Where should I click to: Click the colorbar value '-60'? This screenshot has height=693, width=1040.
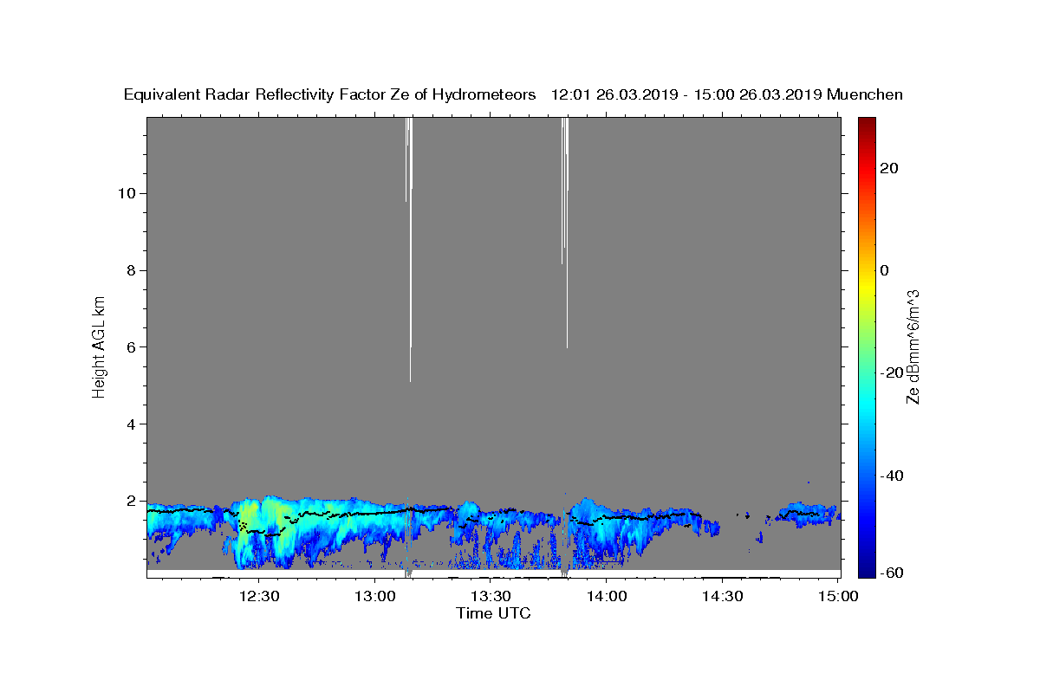[891, 573]
